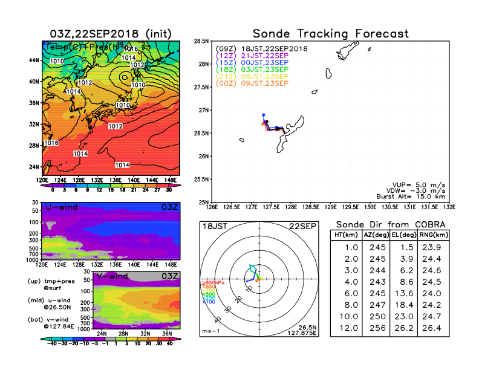The width and height of the screenshot is (479, 370).
Task: Click the 1016 pressure label near 28N
Action: pos(51,143)
